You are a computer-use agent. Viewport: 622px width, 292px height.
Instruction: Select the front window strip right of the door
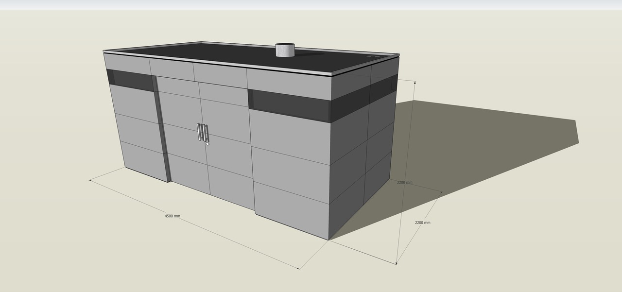click(x=290, y=105)
